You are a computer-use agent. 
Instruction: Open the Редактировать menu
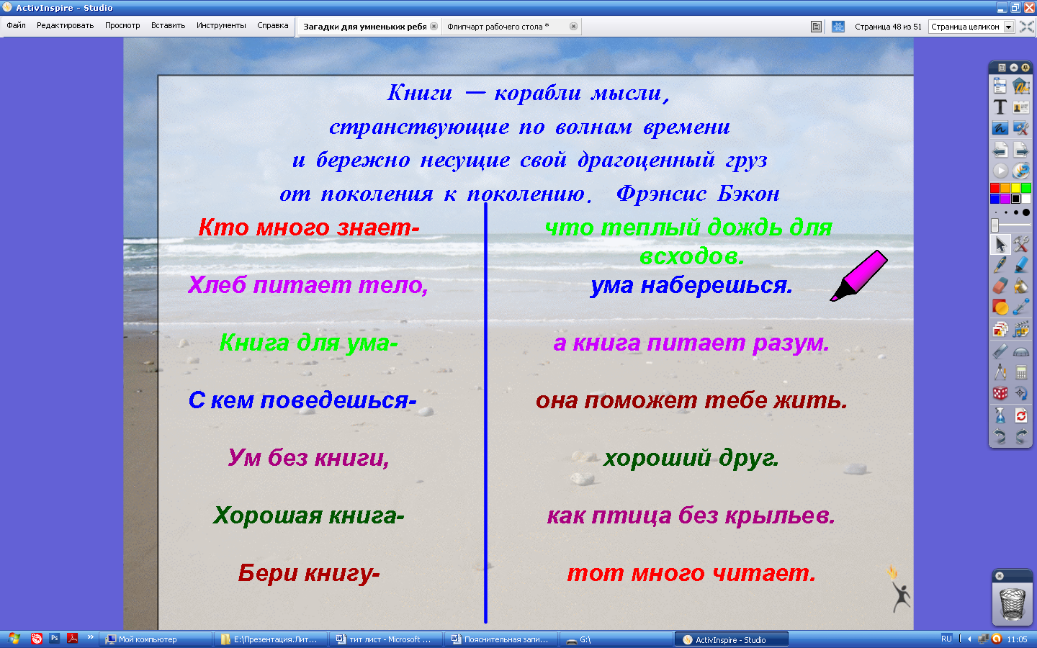65,25
